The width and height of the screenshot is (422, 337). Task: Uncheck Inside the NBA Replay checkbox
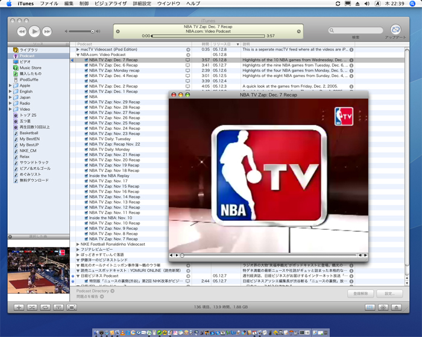pyautogui.click(x=86, y=176)
